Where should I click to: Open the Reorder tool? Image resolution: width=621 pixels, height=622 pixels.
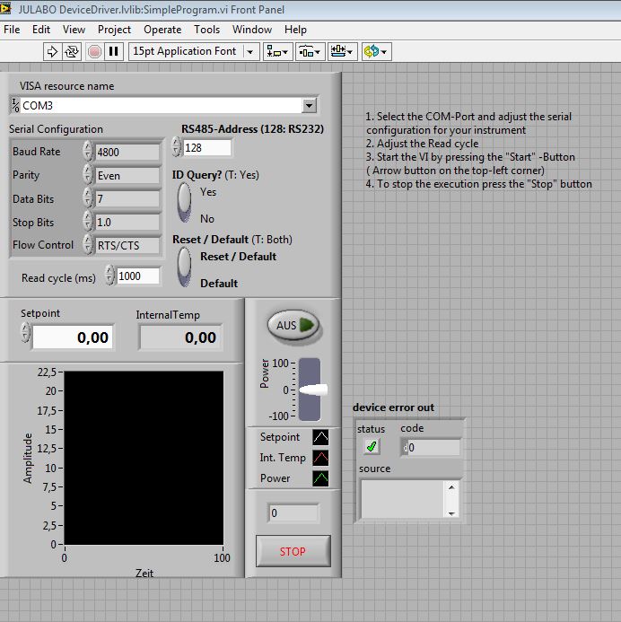[x=375, y=51]
